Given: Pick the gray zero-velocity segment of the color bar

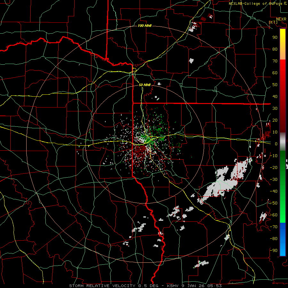Looking at the screenshot, I should [283, 141].
